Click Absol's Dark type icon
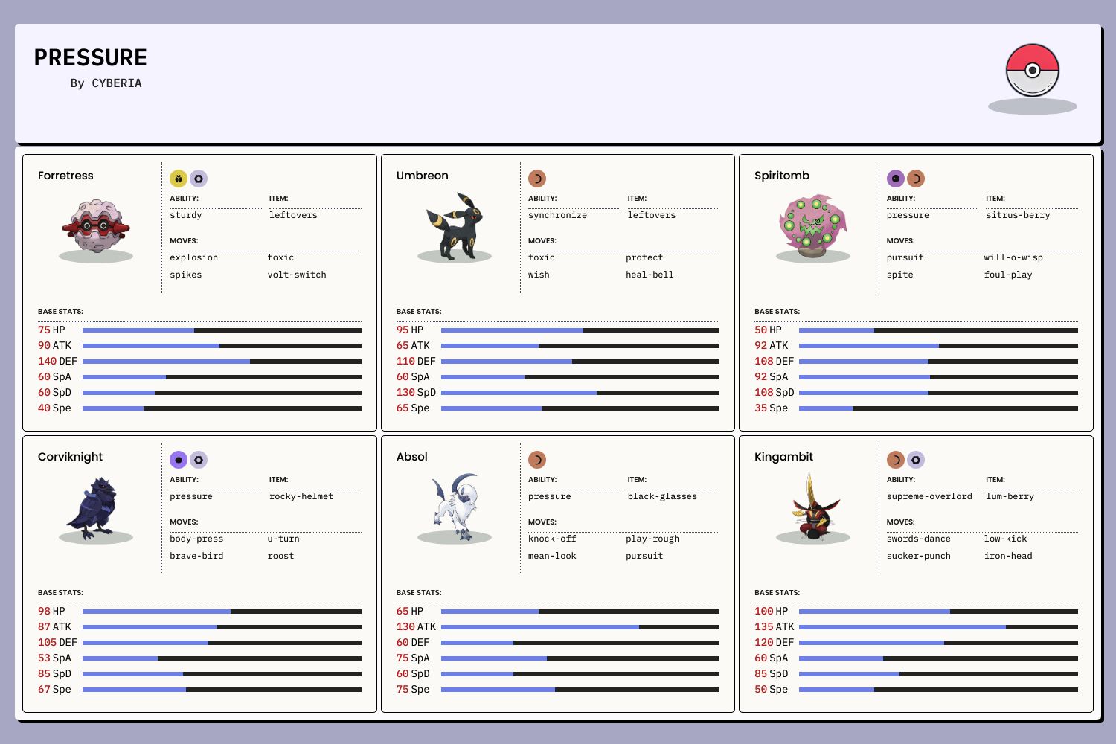The height and width of the screenshot is (744, 1116). (537, 460)
